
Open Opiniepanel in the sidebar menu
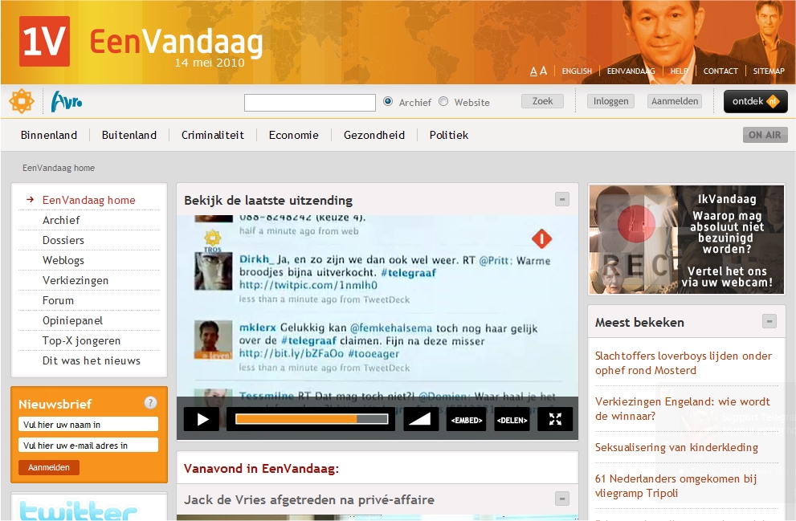click(x=72, y=320)
